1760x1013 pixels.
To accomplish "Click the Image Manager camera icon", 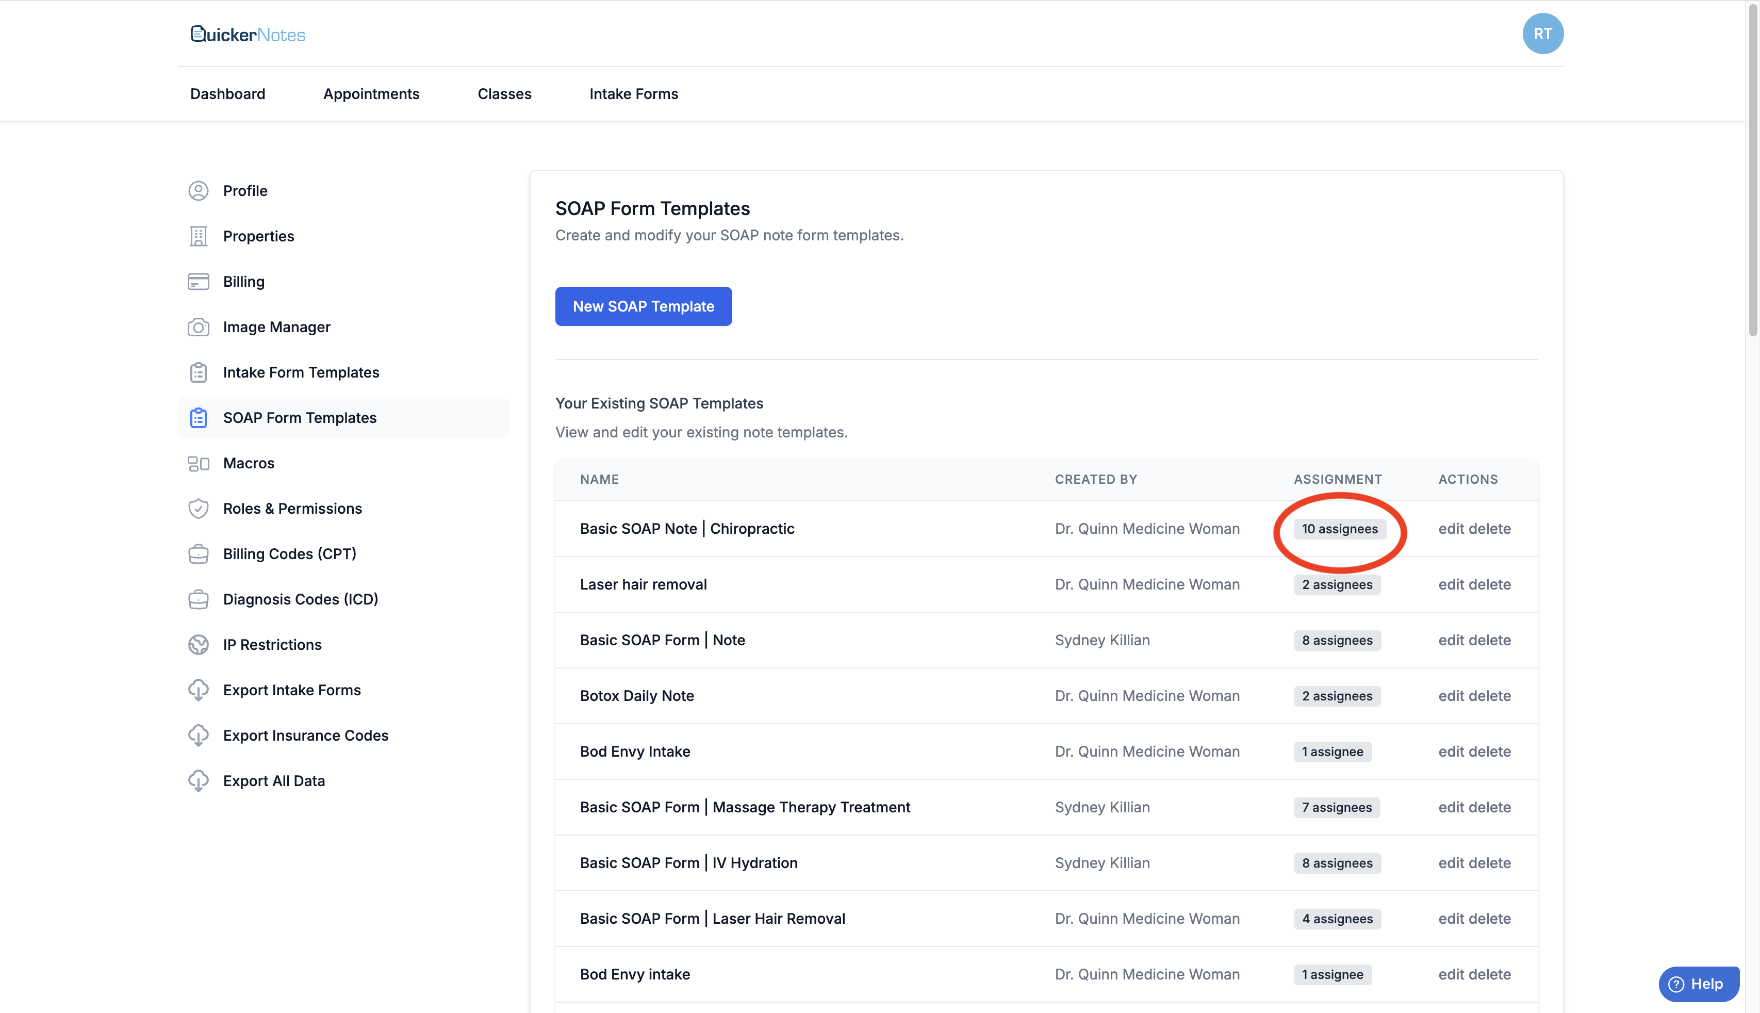I will [198, 327].
